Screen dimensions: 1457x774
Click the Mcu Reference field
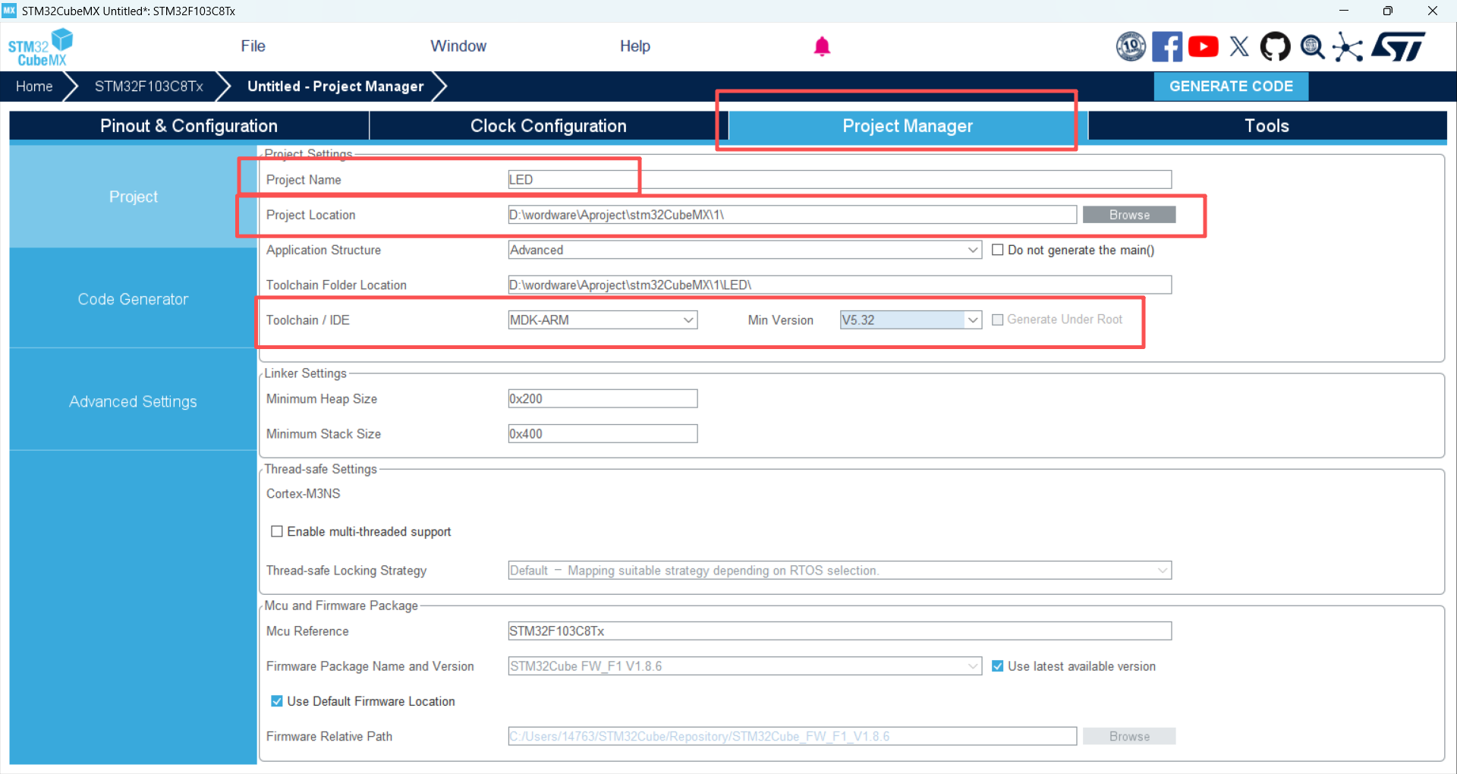840,631
